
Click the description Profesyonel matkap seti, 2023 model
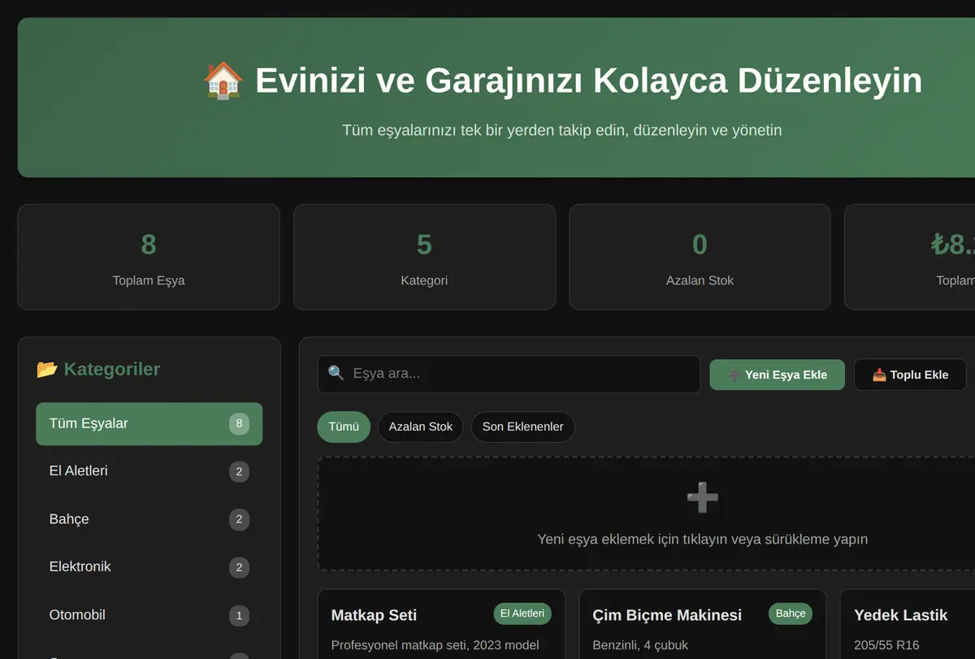[435, 645]
